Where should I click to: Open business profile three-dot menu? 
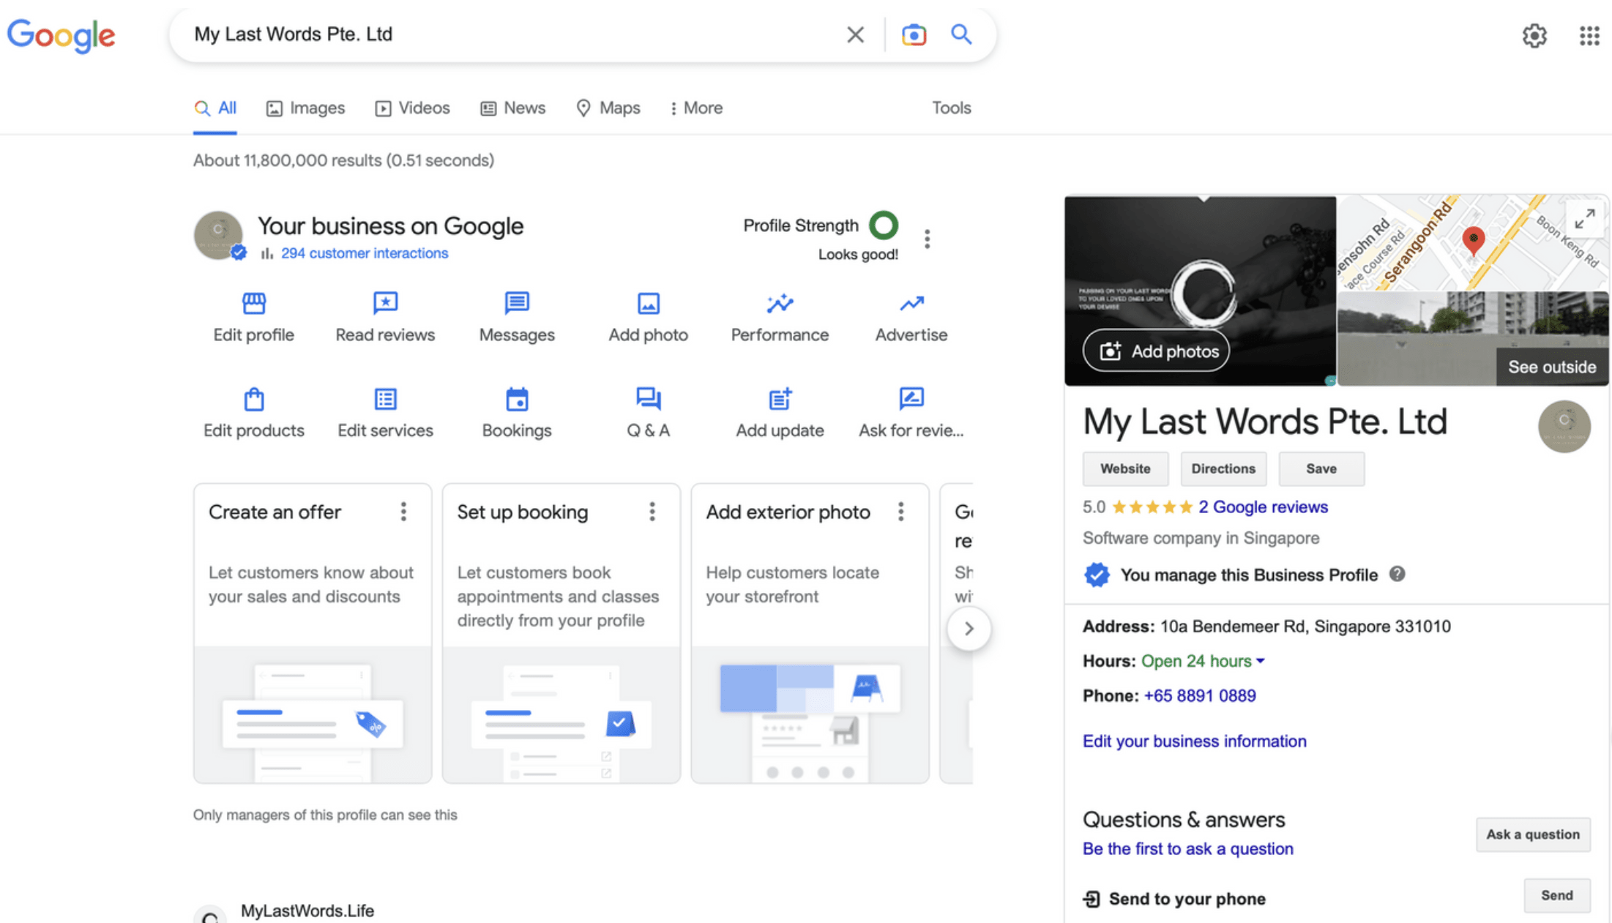tap(927, 239)
